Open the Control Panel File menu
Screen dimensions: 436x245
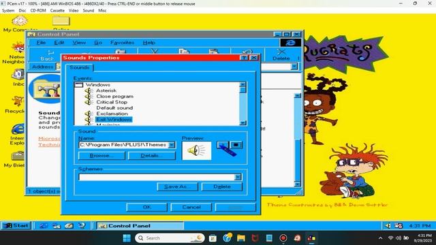[x=41, y=42]
